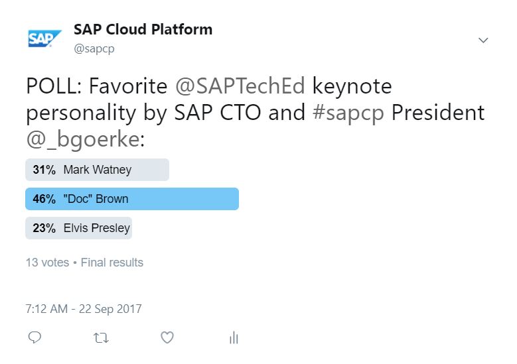Click the 23% percentage label

click(44, 228)
